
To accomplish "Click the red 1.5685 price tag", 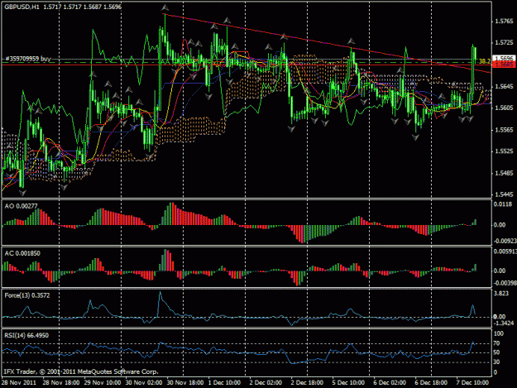I will 504,65.
